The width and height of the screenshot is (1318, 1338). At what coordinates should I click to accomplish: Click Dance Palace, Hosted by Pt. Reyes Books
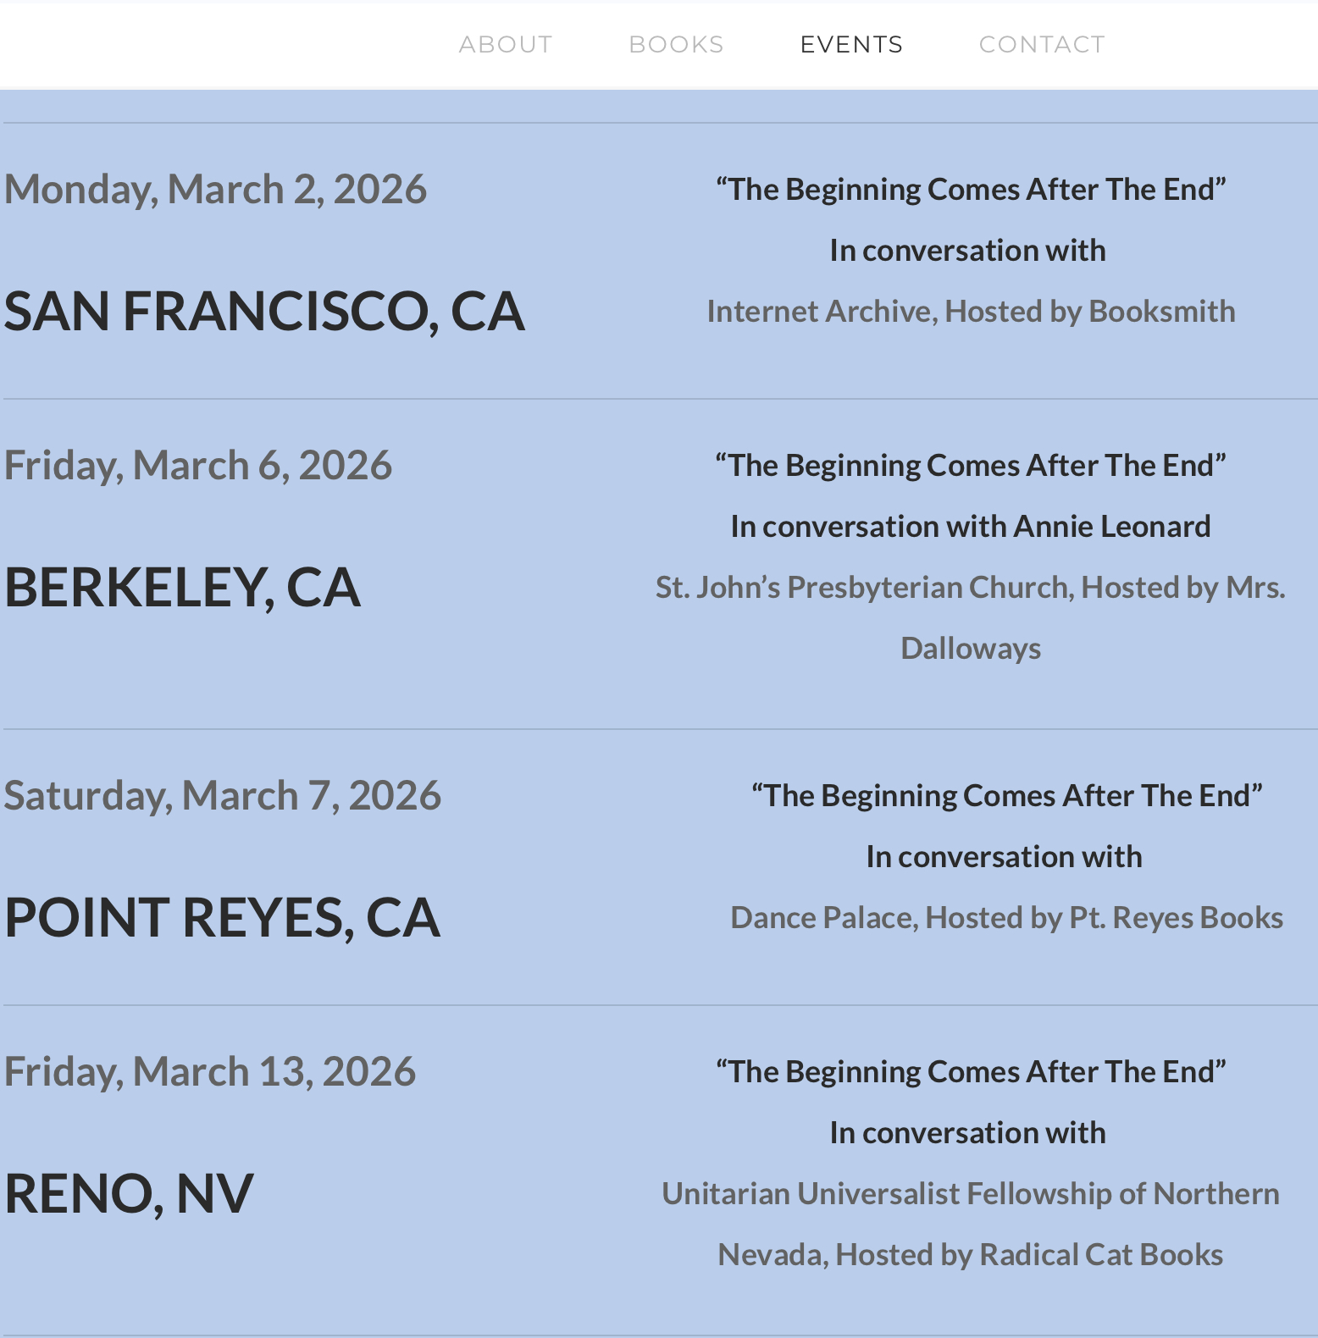(x=1006, y=918)
